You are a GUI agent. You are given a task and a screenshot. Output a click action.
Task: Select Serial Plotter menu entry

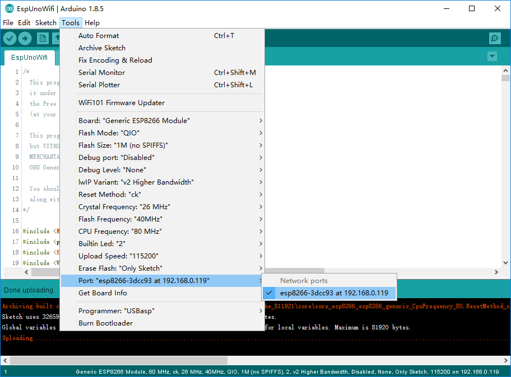(99, 84)
